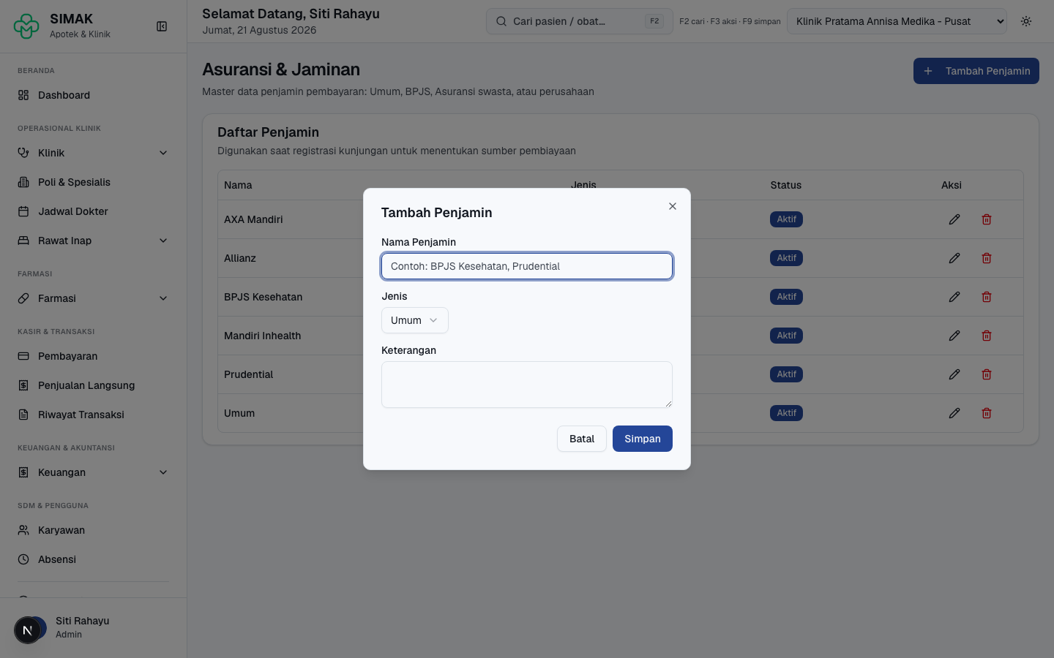Open the Jenis dropdown showing Umum
The height and width of the screenshot is (658, 1054).
414,320
